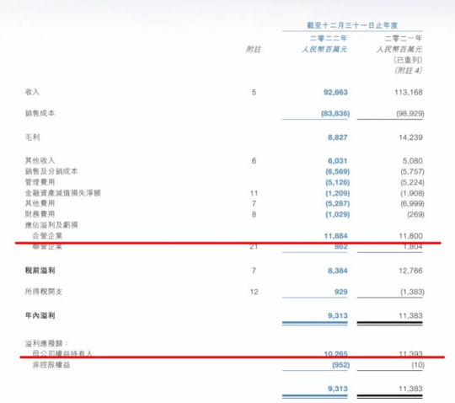This screenshot has height=403, width=455.
Task: Click the 金融資產減值損失淨額 row label
Action: 62,193
